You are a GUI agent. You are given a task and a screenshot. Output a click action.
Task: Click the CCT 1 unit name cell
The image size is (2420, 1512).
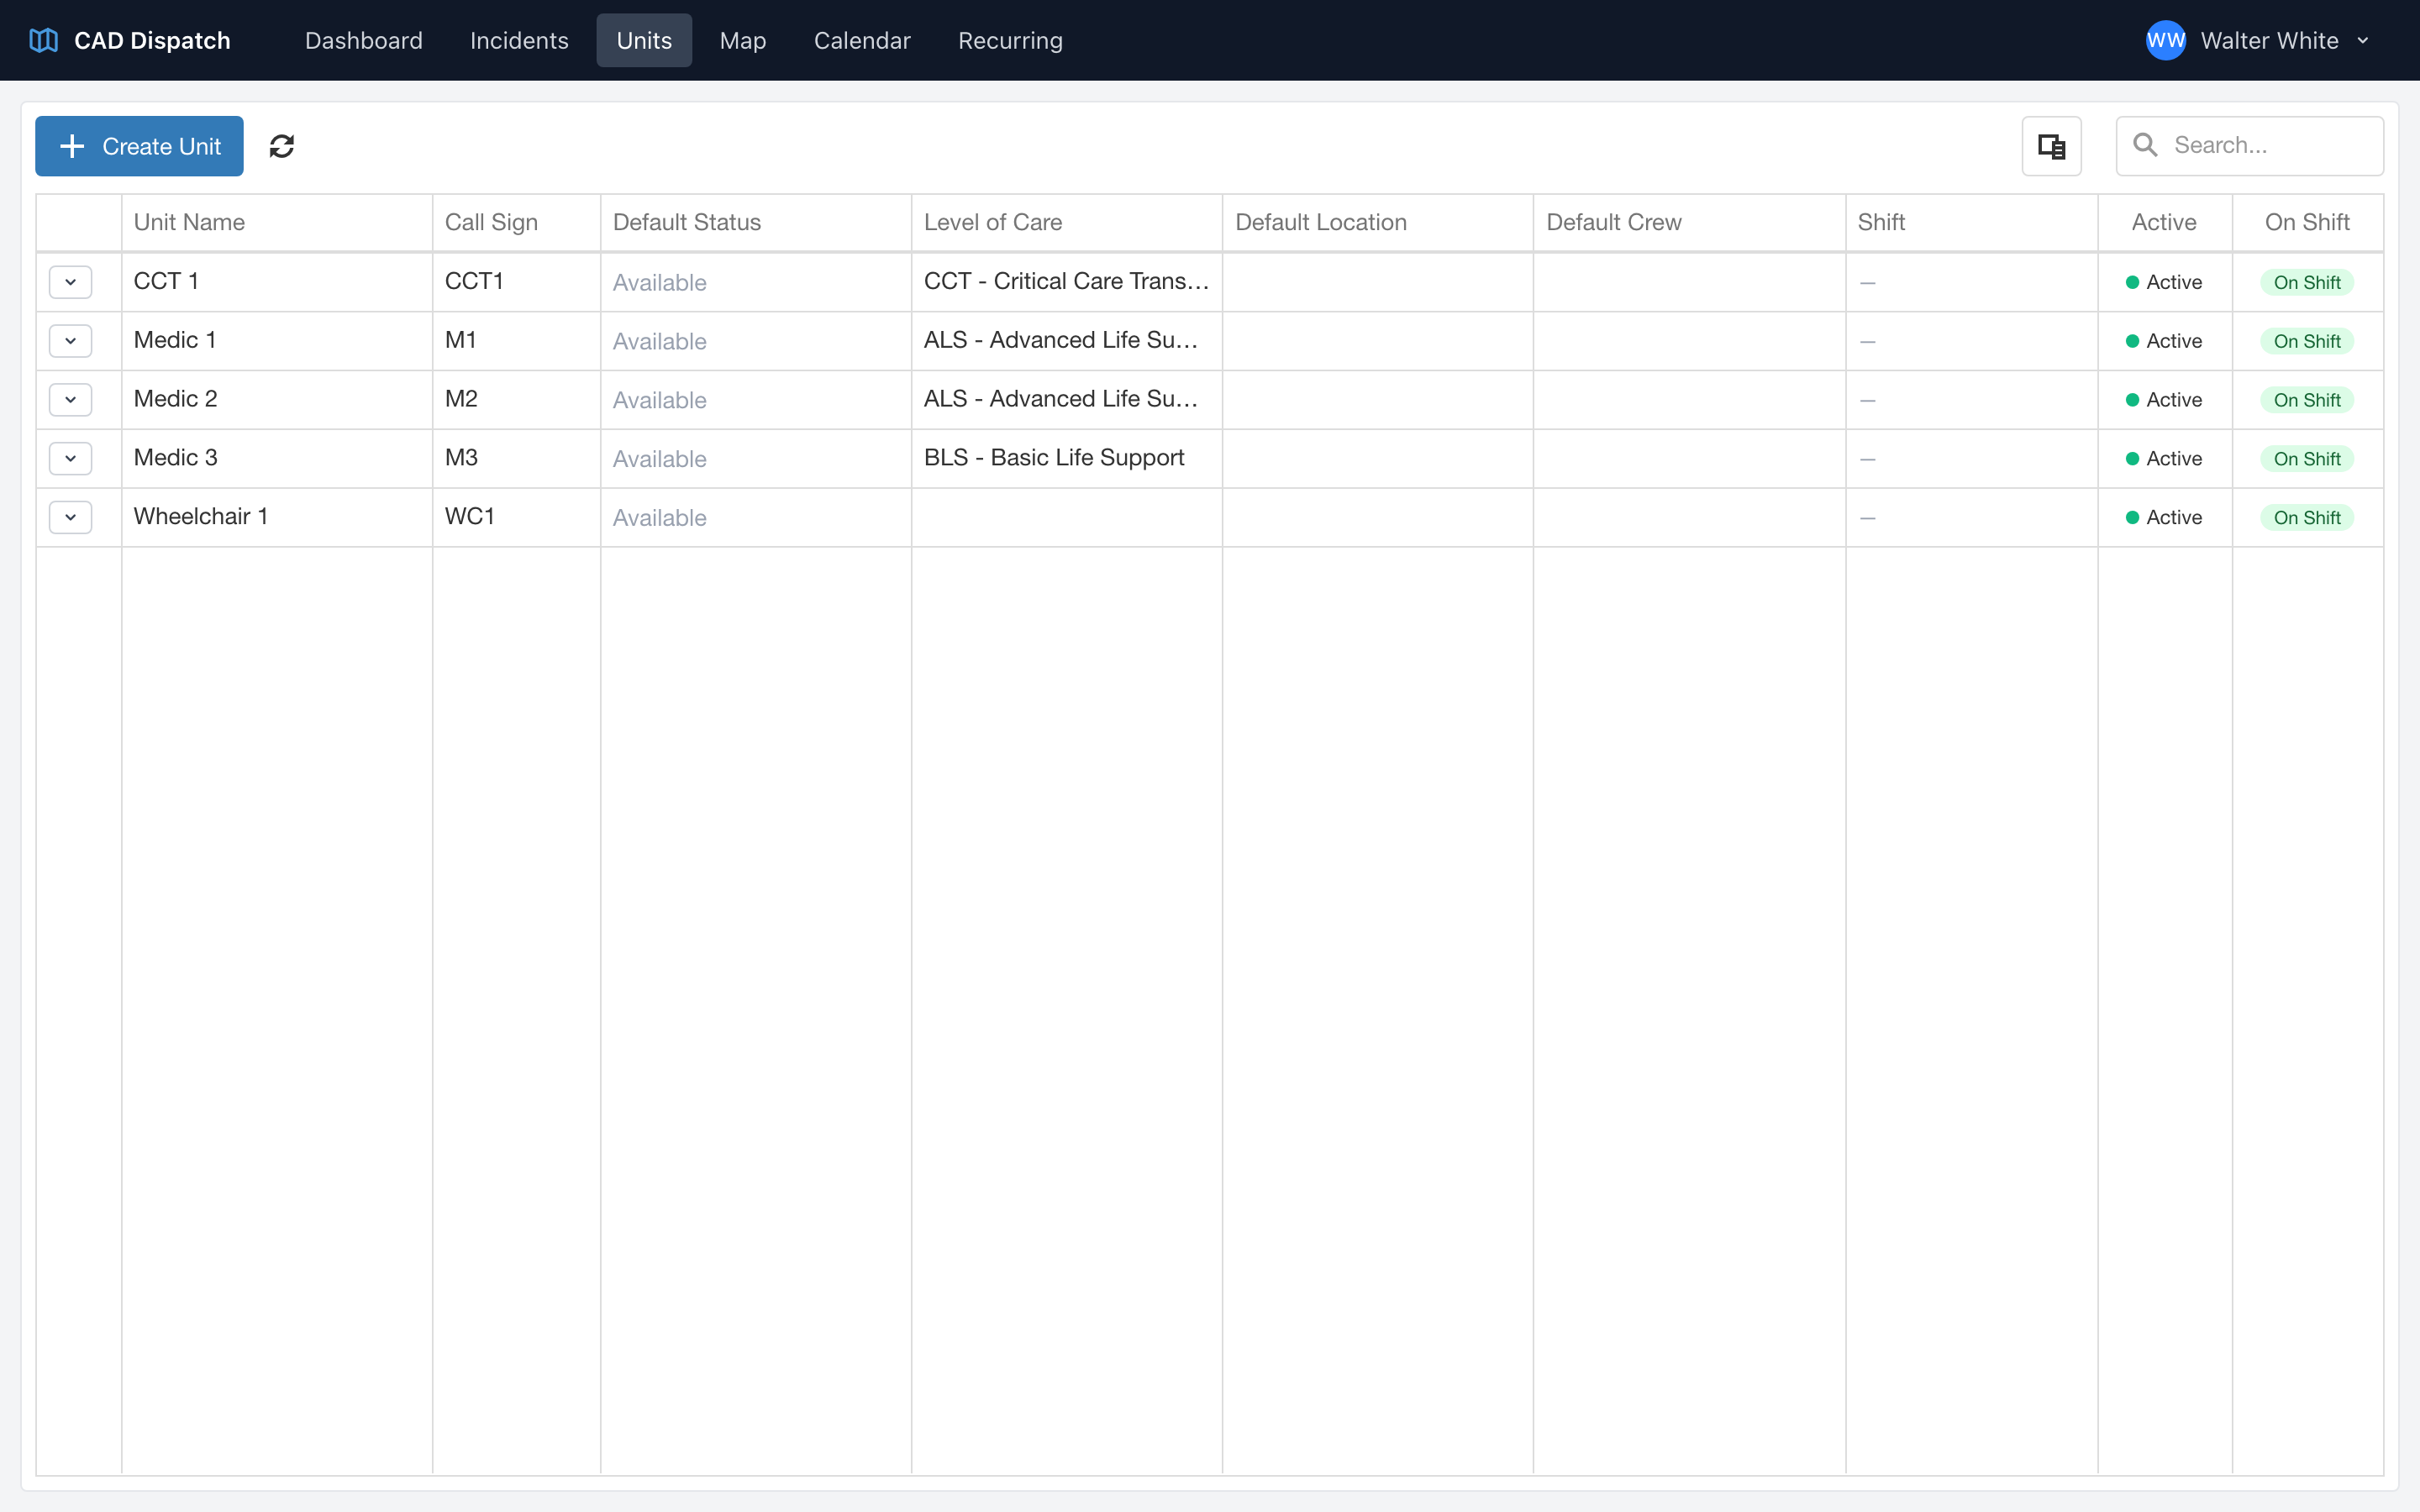[x=277, y=282]
